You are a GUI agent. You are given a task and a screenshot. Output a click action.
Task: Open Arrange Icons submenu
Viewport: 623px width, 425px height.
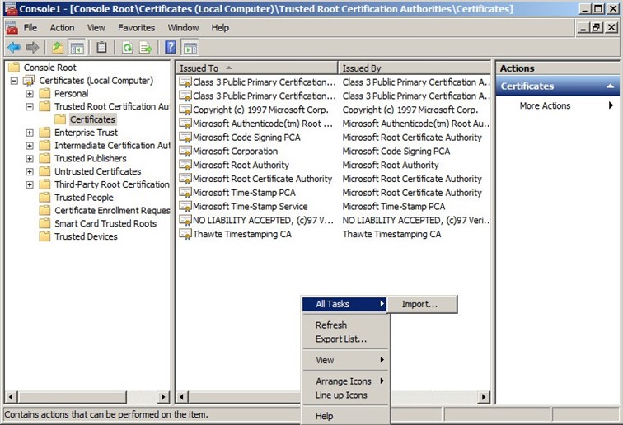click(x=345, y=381)
